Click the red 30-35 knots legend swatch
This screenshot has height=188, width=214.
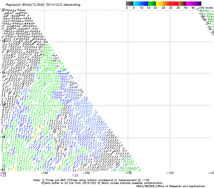175,3
